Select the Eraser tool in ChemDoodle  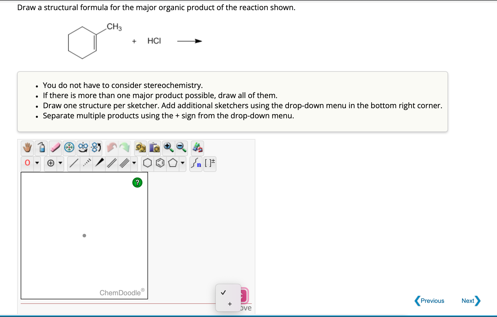[56, 148]
